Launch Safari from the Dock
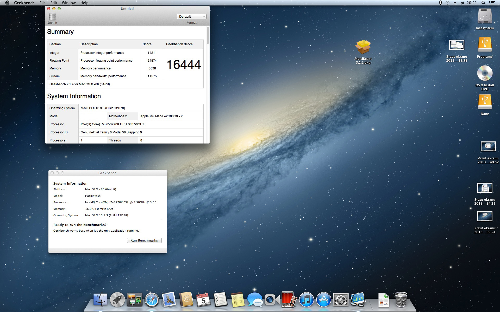The image size is (500, 312). (152, 300)
